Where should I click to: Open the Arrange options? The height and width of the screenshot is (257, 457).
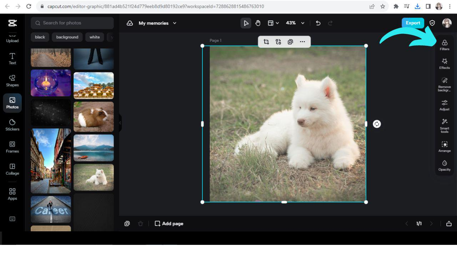(x=444, y=146)
